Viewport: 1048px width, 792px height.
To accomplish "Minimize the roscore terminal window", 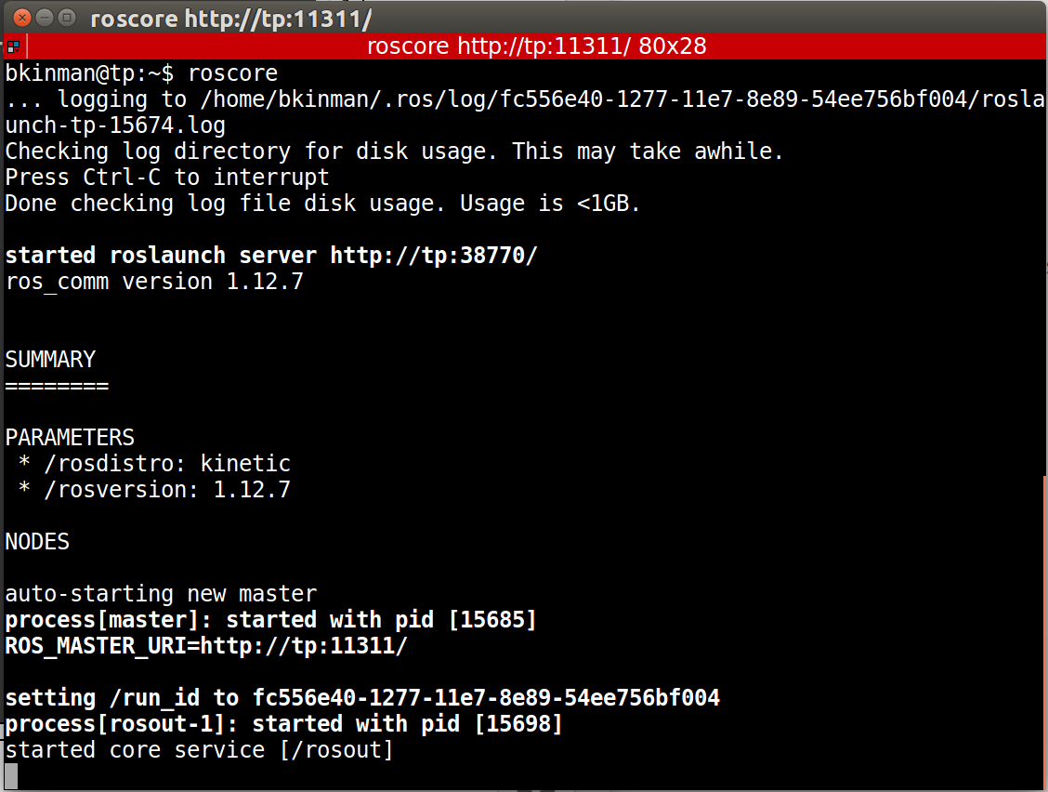I will pos(44,17).
